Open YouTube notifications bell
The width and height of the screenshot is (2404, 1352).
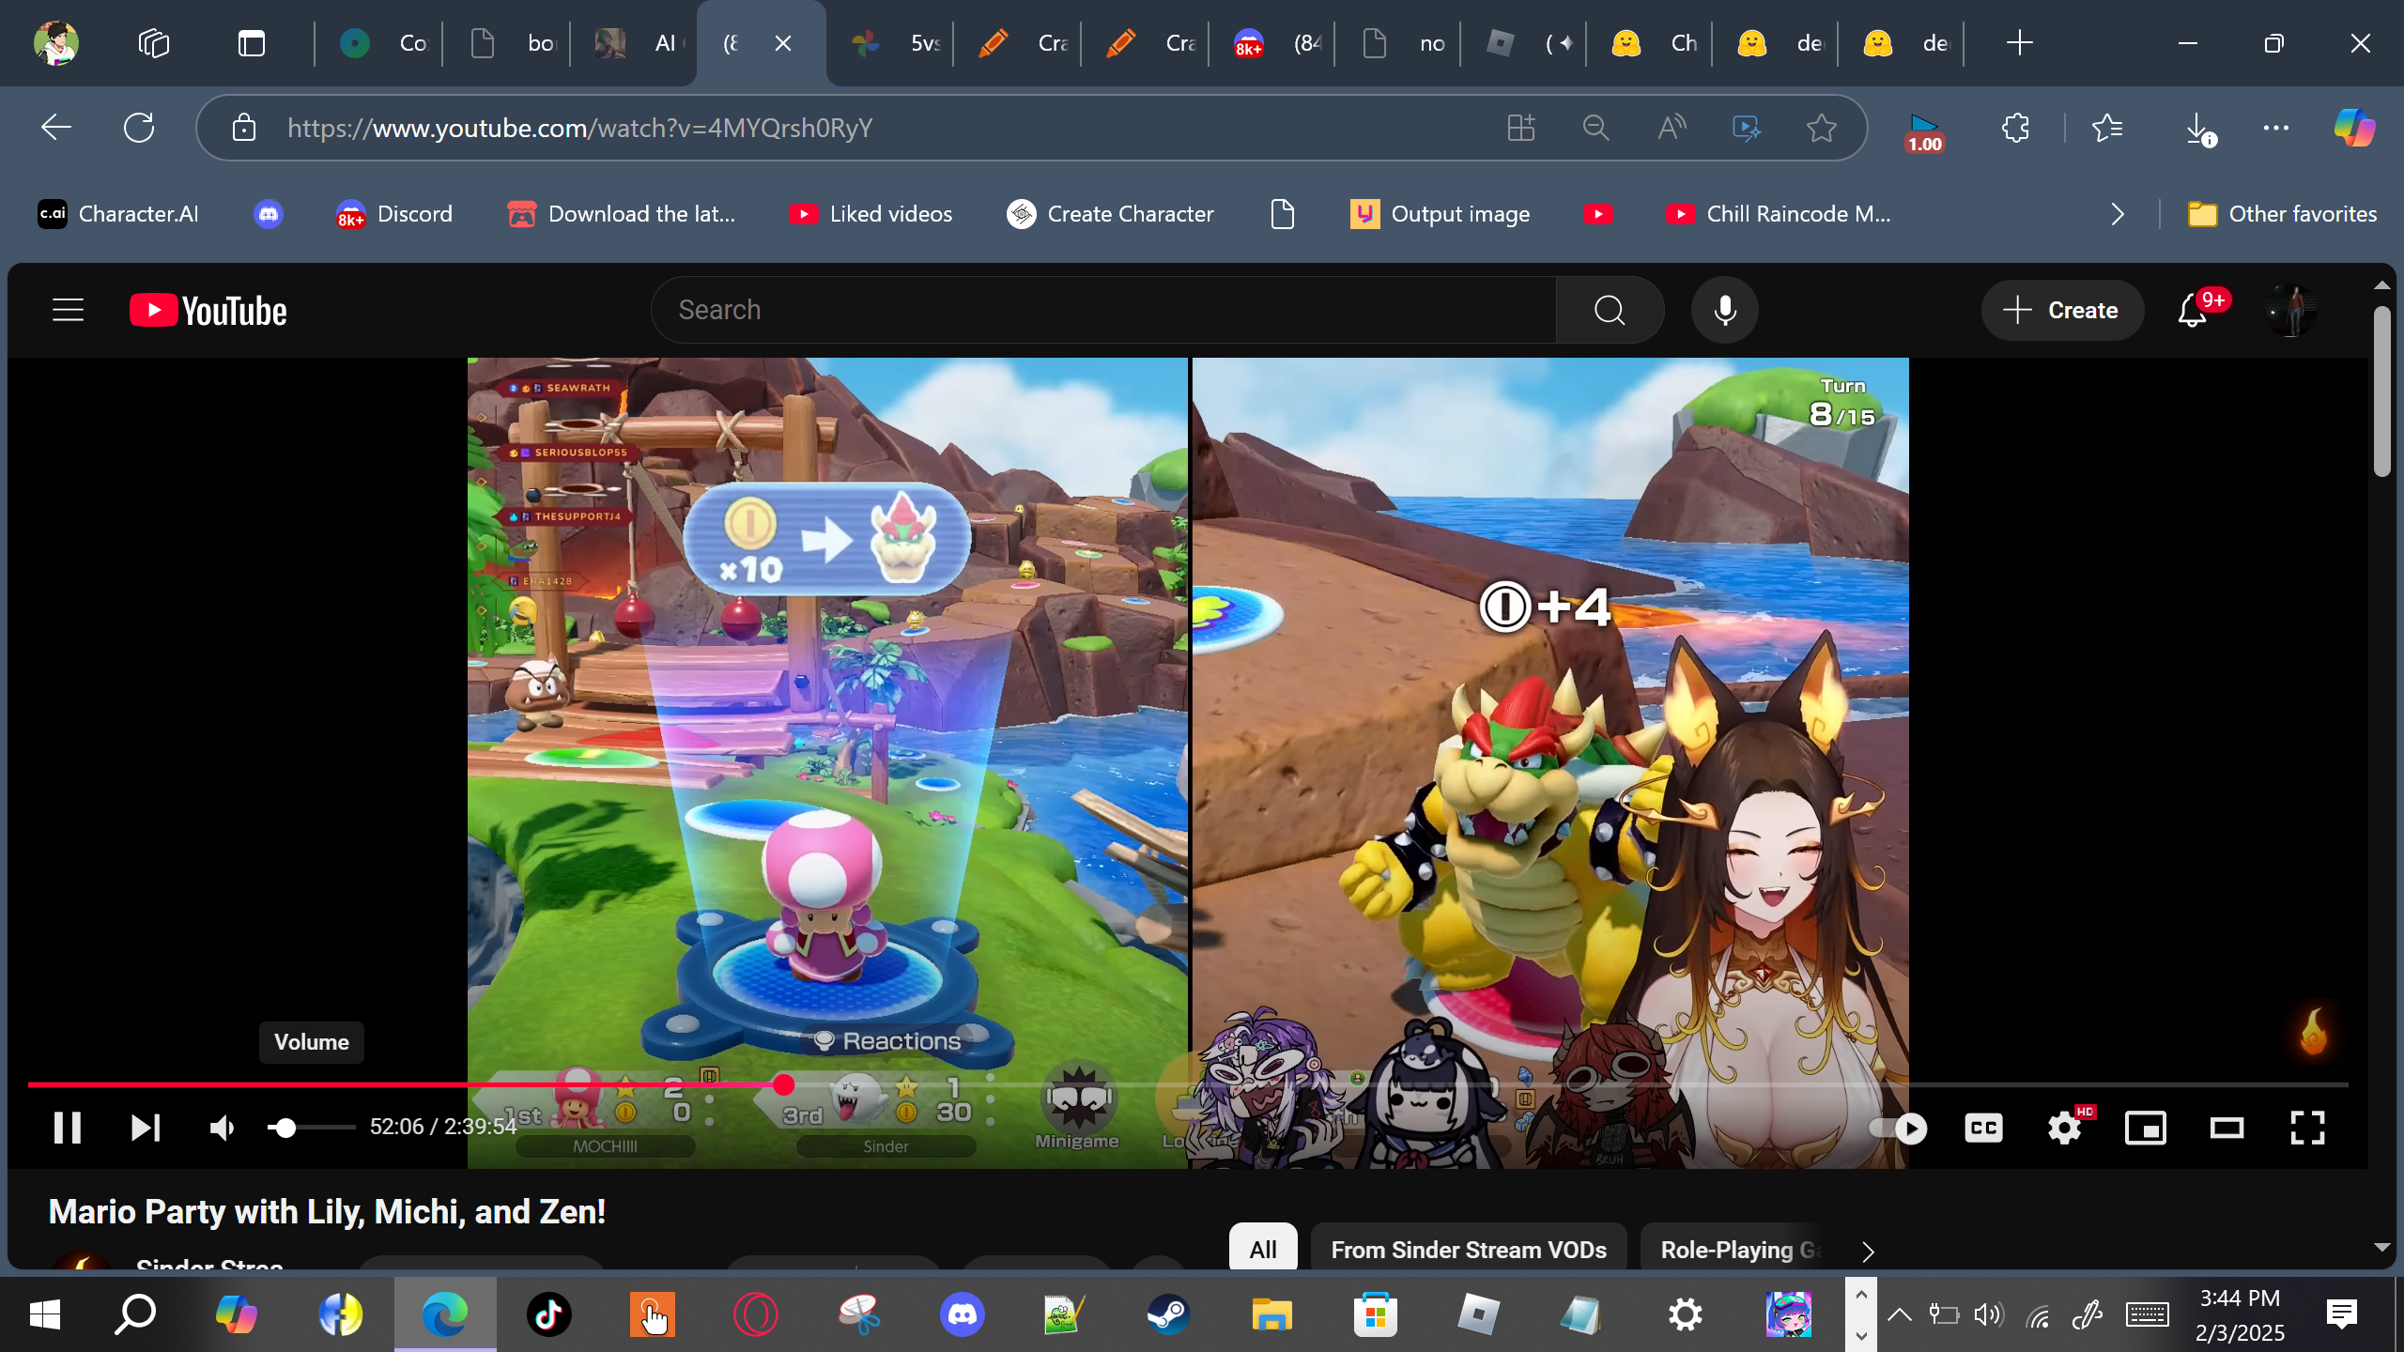[x=2192, y=310]
